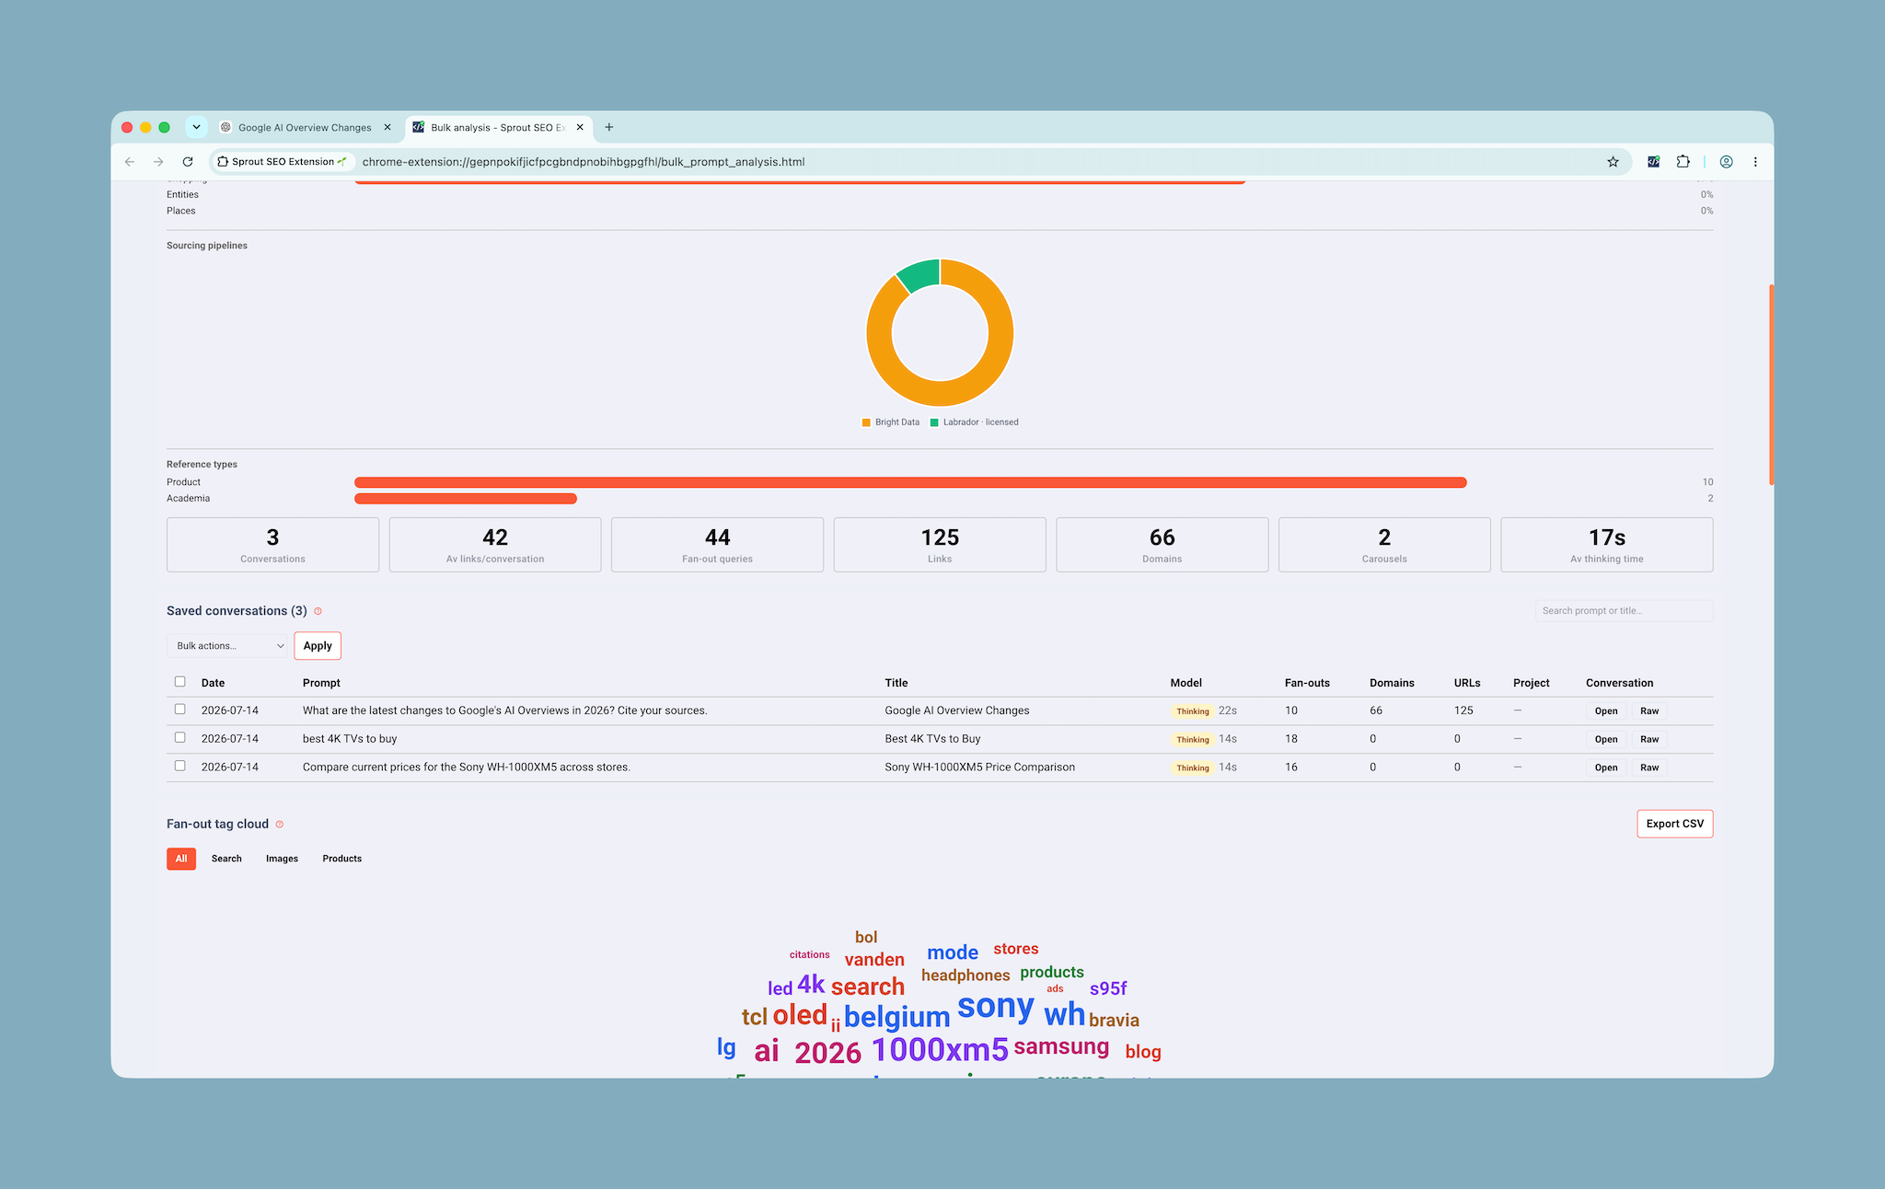This screenshot has height=1189, width=1885.
Task: View Raw for Sony WH-1000XM5 Price Comparison
Action: point(1649,768)
